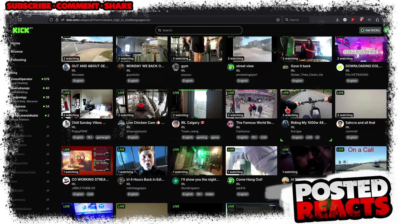Open Yusen_wang channel avatar
This screenshot has height=224, width=398.
(x=176, y=124)
